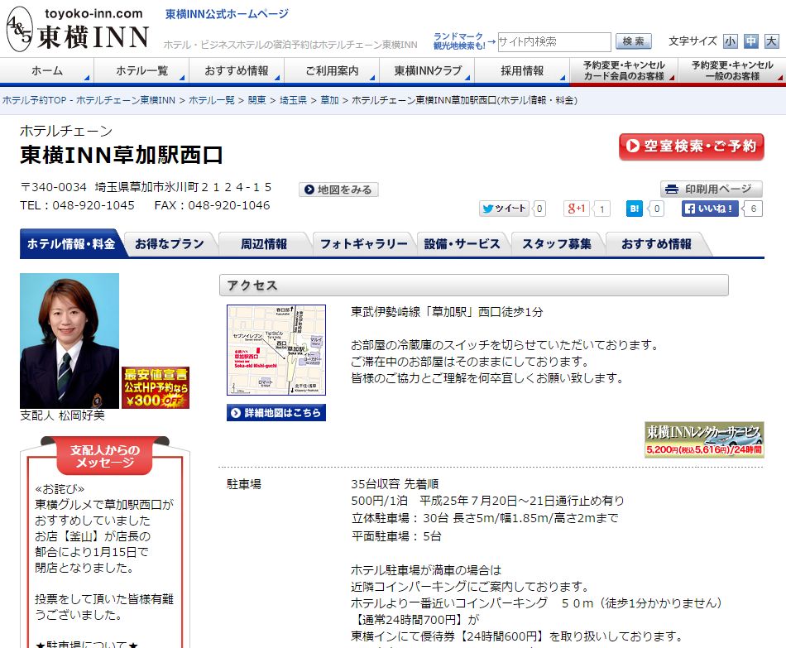Open the 東横INNクラブ navigation menu
Viewport: 786px width, 648px height.
[x=427, y=70]
